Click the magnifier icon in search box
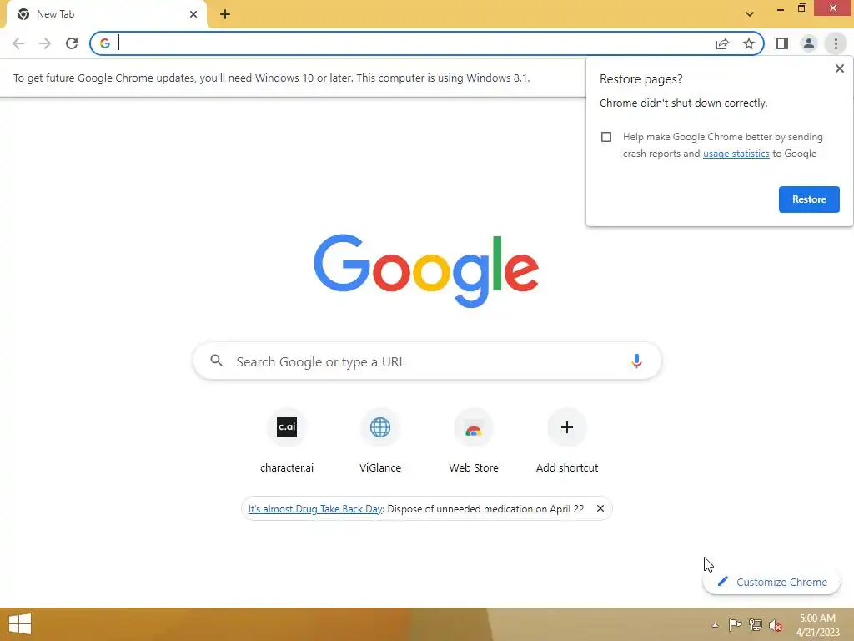Screen dimensions: 854x641 [216, 361]
